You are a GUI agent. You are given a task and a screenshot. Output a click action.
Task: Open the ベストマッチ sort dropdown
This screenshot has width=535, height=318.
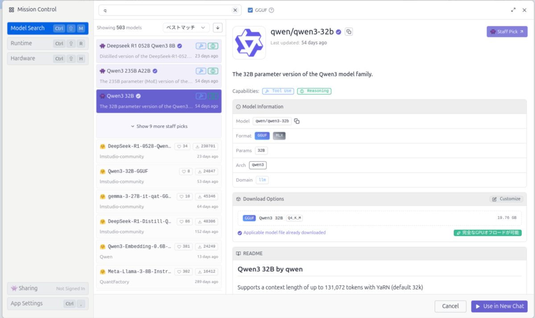186,28
